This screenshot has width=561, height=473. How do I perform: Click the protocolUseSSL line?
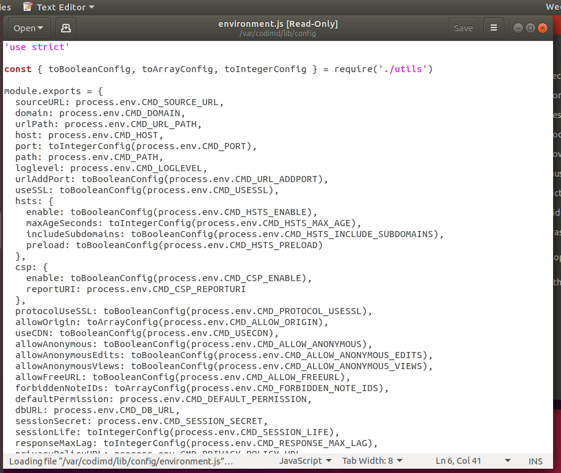pyautogui.click(x=194, y=311)
